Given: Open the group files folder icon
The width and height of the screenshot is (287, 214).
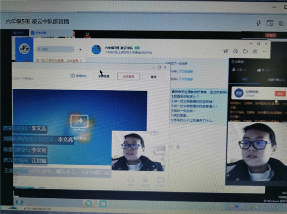Looking at the screenshot, I should click(245, 51).
